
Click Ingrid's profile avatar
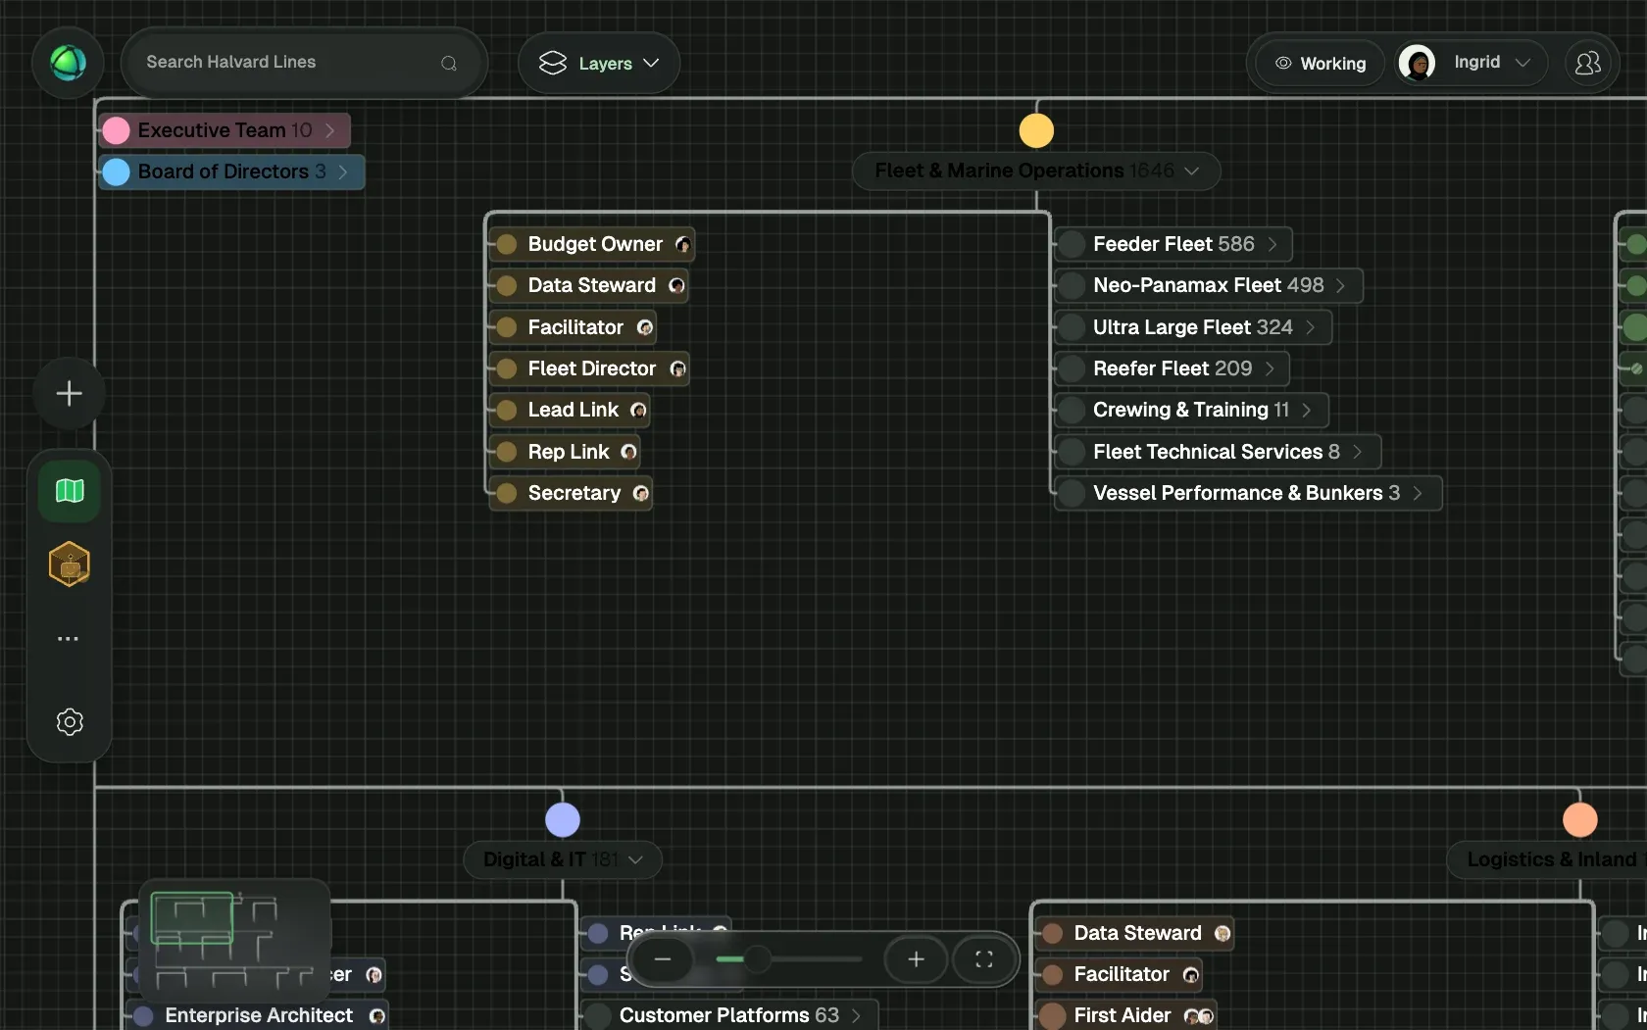[x=1417, y=63]
